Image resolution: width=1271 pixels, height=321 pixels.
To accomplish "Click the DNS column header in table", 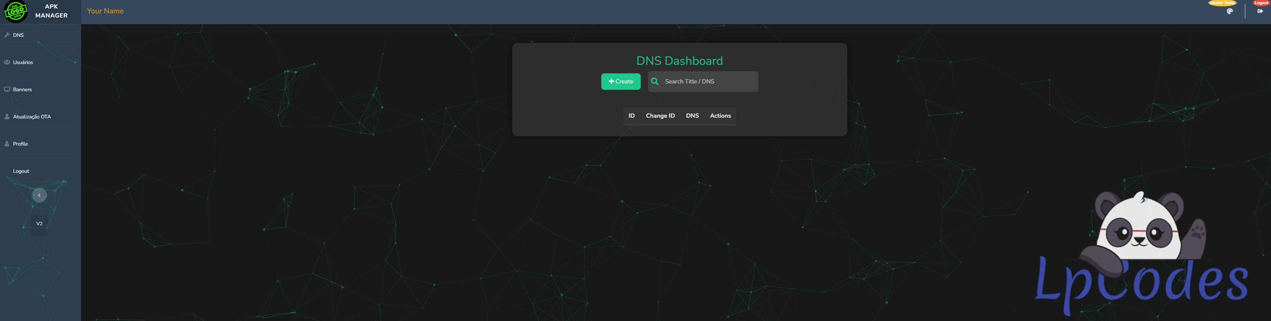I will (x=692, y=115).
